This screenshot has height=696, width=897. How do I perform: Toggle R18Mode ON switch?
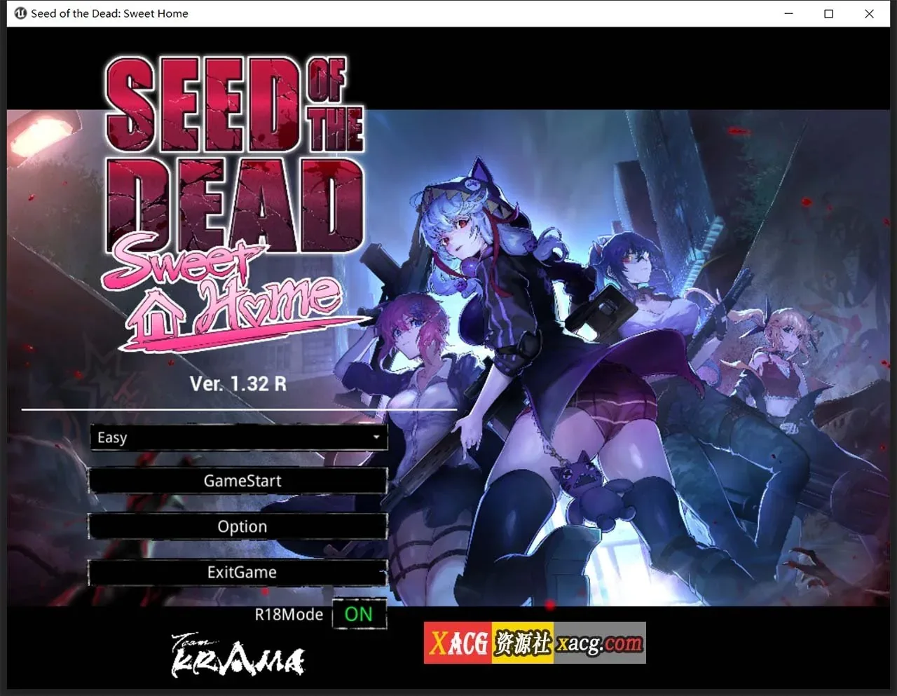[359, 614]
